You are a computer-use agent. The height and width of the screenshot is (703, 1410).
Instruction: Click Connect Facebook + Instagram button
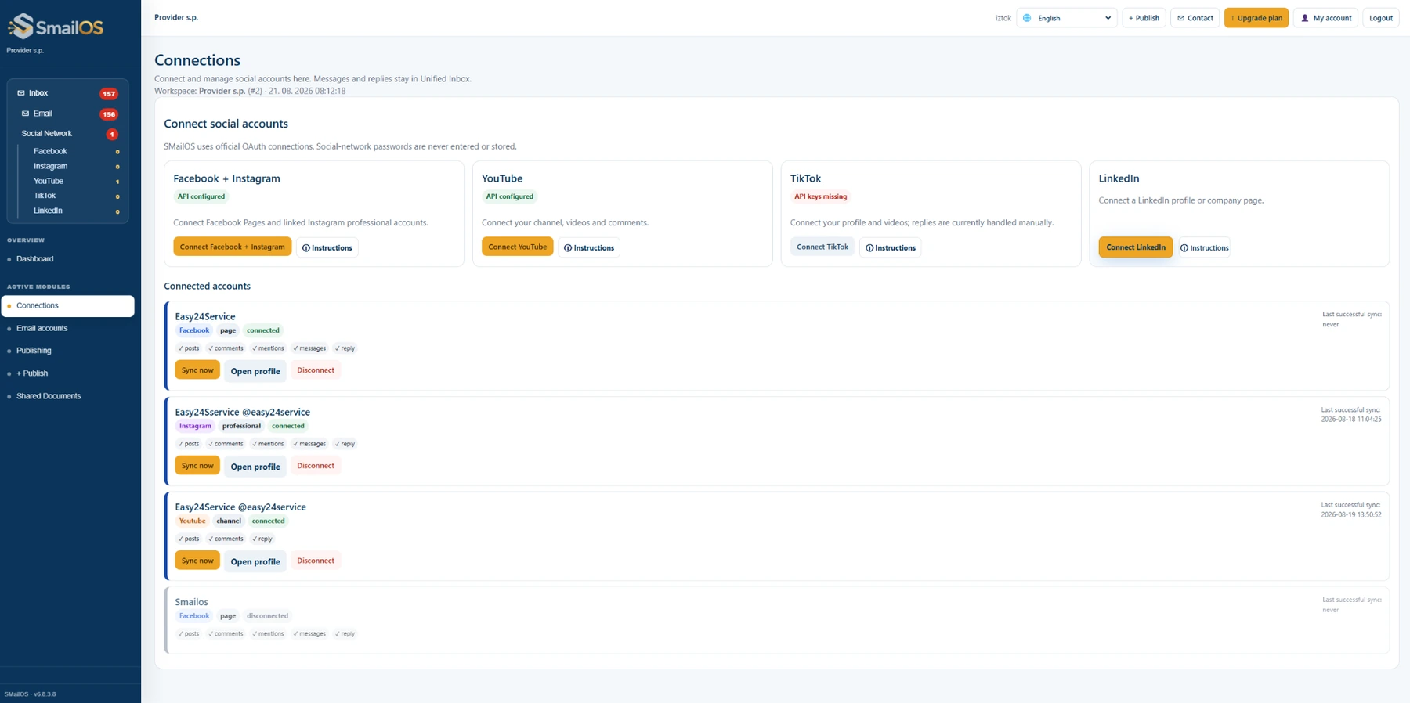(232, 247)
